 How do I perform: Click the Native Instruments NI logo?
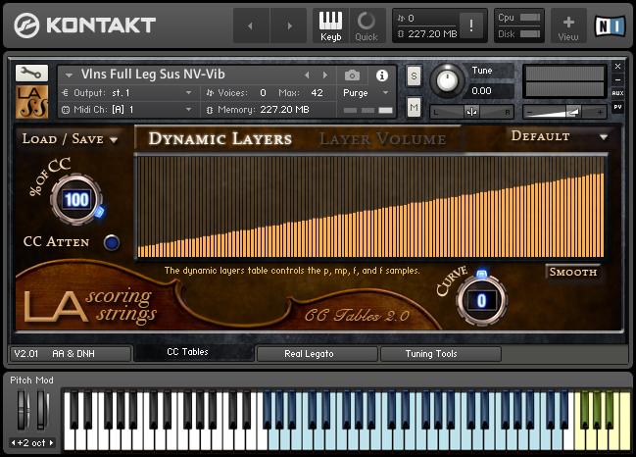[x=611, y=25]
